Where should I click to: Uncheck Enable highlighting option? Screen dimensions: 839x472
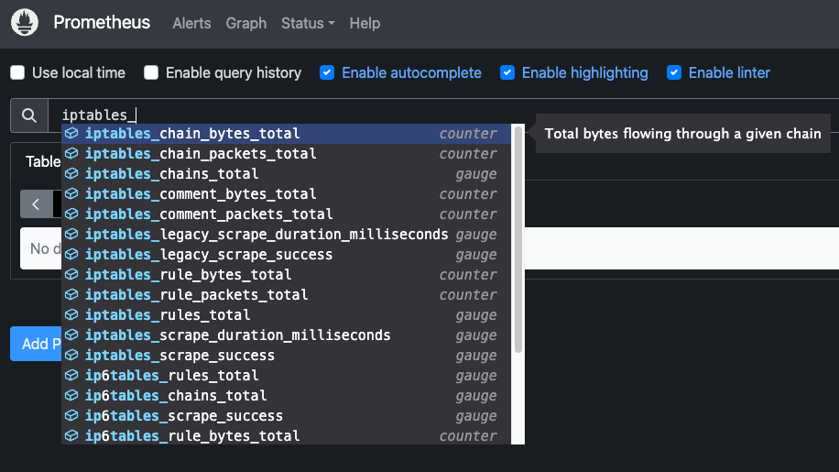507,72
